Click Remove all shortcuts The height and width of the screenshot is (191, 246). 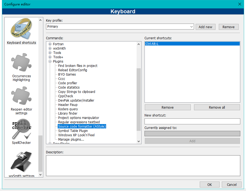[217, 107]
